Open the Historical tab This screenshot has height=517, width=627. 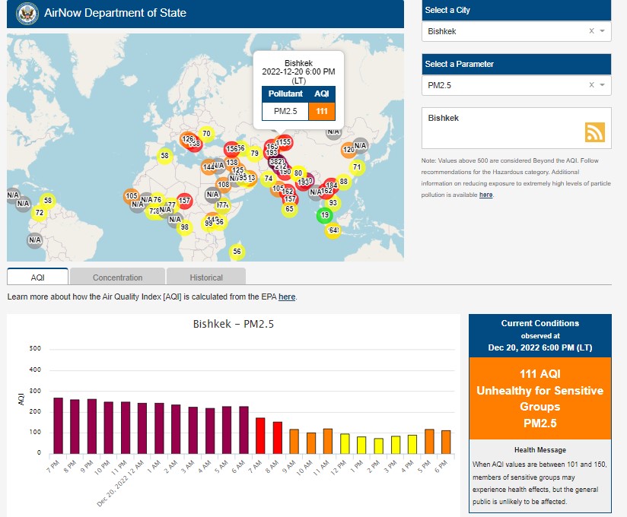tap(206, 278)
